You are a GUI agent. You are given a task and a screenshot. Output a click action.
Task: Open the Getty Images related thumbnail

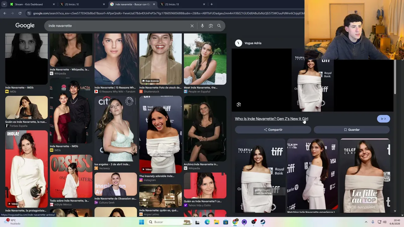click(260, 176)
